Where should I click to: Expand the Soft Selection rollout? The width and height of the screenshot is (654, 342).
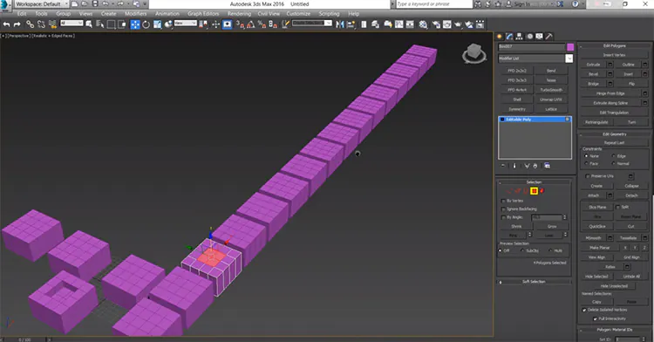click(x=534, y=282)
